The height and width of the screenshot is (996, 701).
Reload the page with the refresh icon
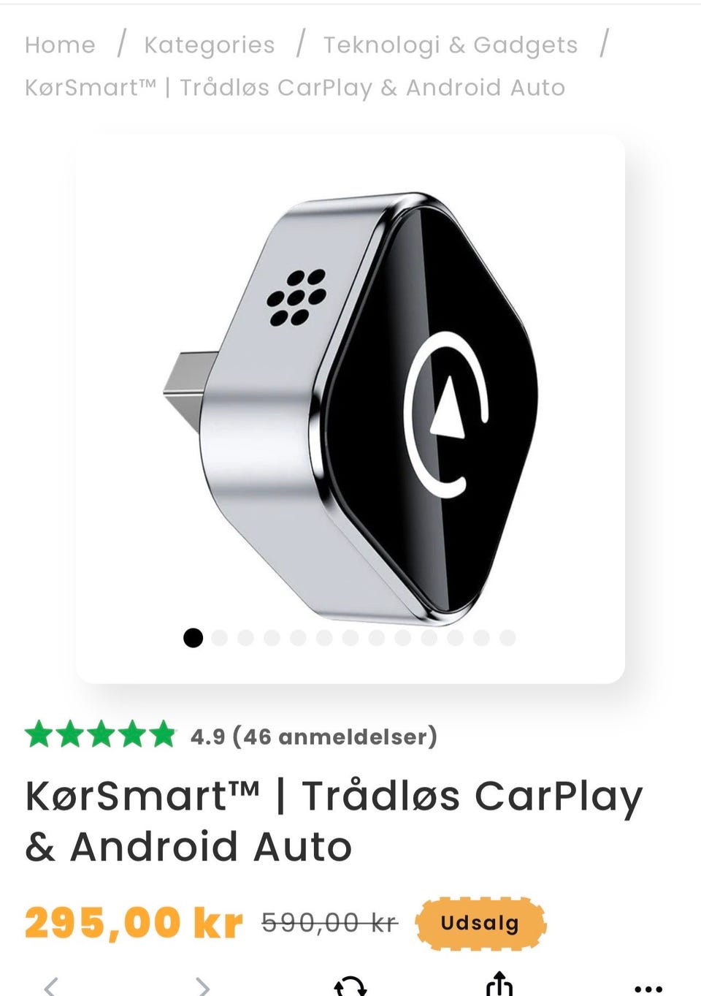tap(350, 987)
